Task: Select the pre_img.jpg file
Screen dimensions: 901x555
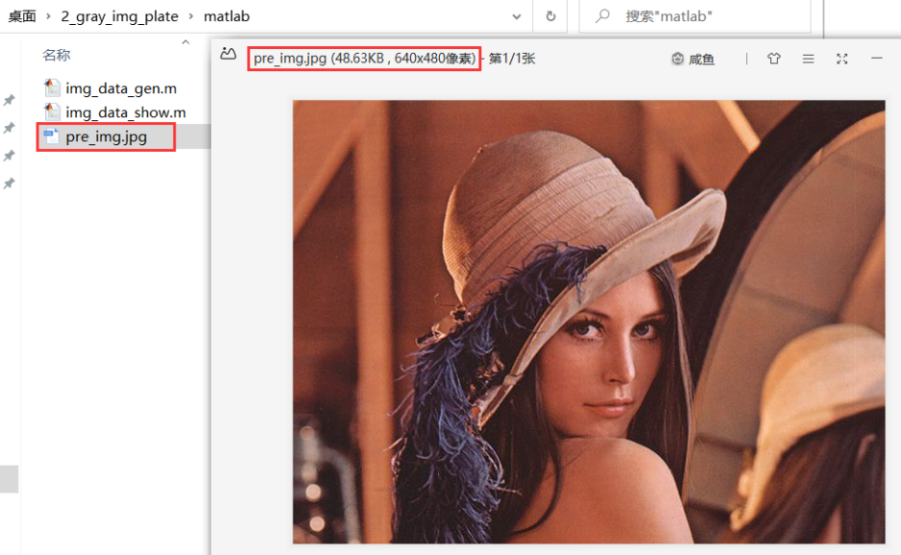Action: point(106,137)
